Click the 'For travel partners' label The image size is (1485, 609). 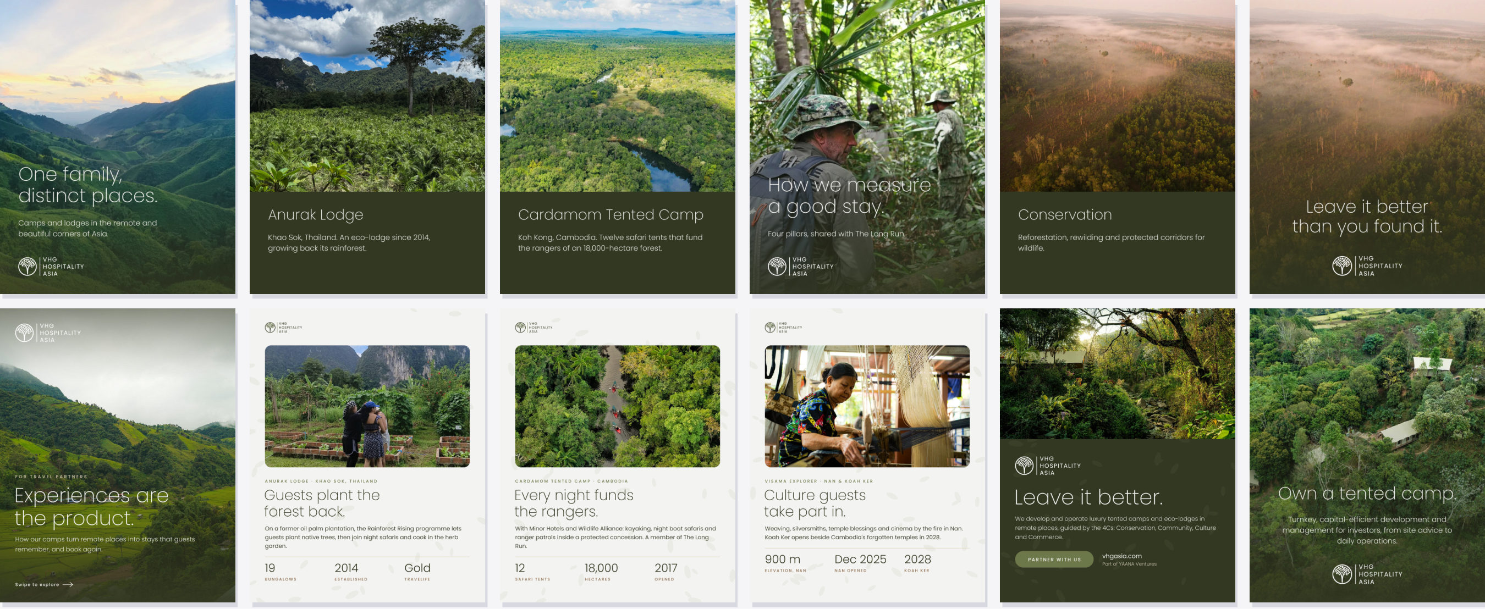[51, 477]
